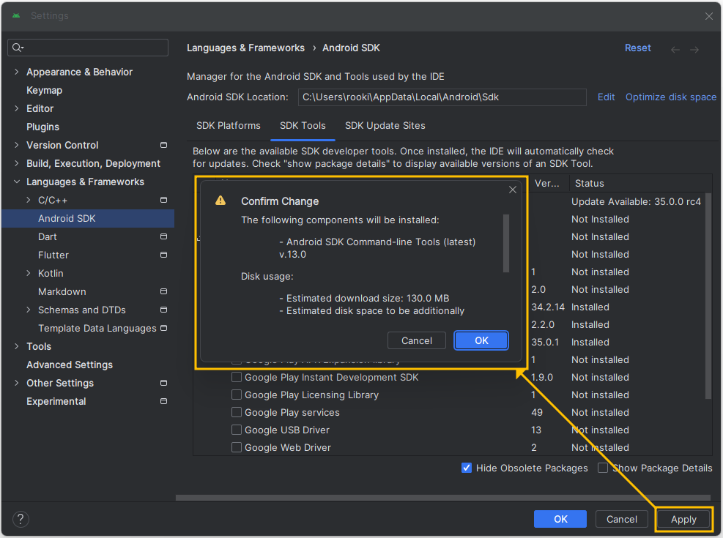This screenshot has width=723, height=538.
Task: Click the Confirm Change dialog scrollbar
Action: coord(506,243)
